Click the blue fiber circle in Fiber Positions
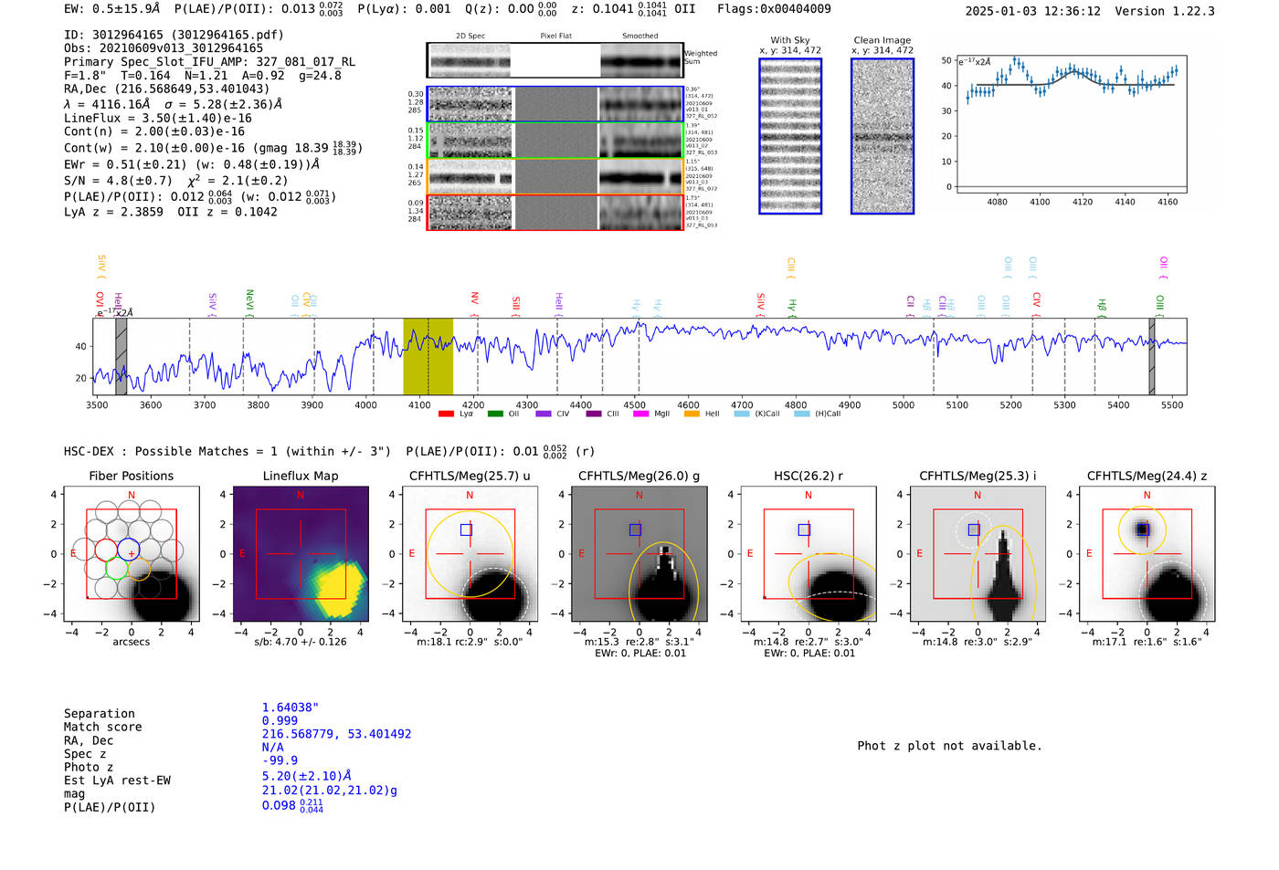The height and width of the screenshot is (870, 1279). click(127, 550)
